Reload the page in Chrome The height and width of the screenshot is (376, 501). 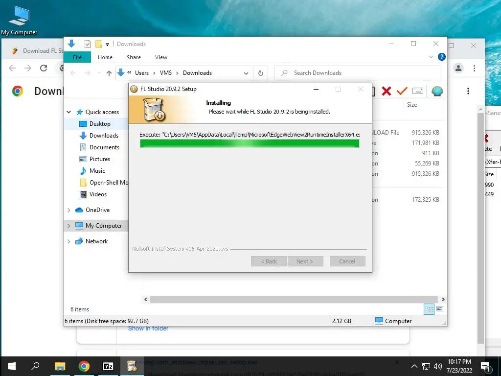point(44,68)
